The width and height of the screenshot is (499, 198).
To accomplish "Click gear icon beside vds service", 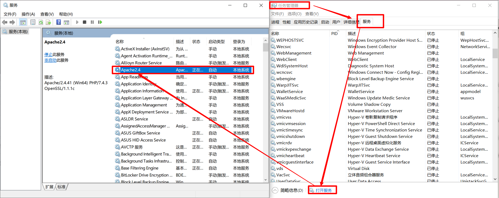I will [x=273, y=168].
